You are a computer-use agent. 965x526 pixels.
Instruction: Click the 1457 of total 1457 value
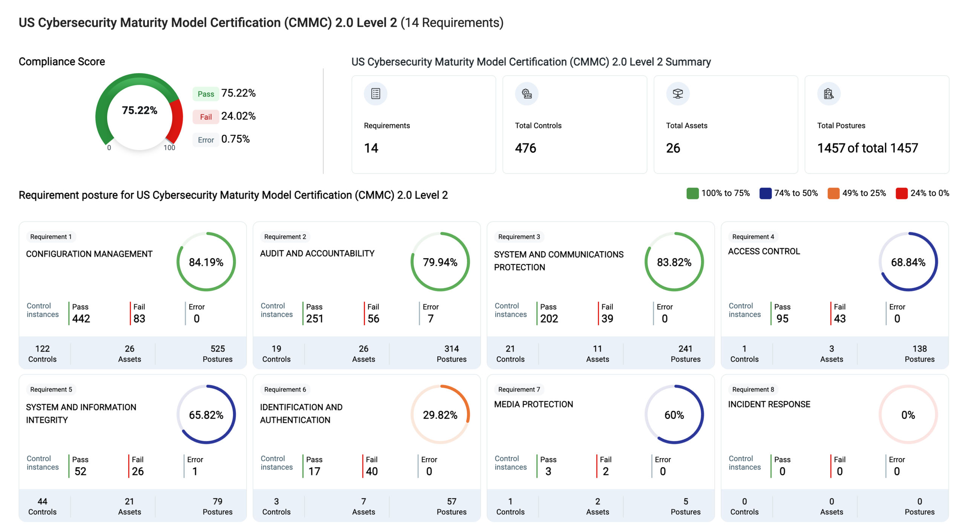coord(867,148)
